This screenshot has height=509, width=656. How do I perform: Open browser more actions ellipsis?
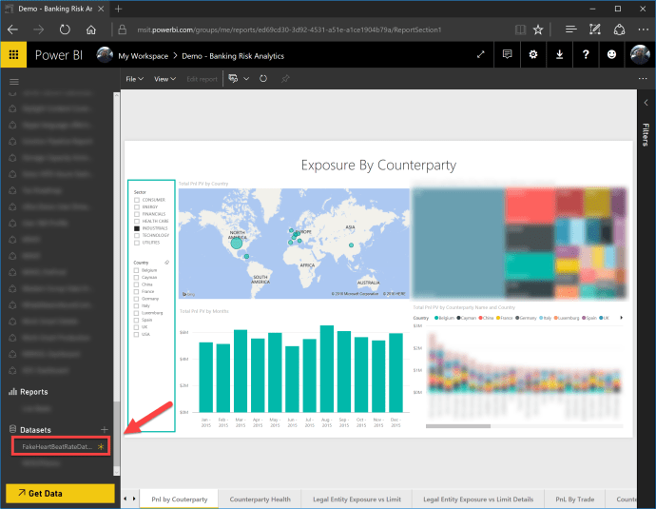[644, 29]
